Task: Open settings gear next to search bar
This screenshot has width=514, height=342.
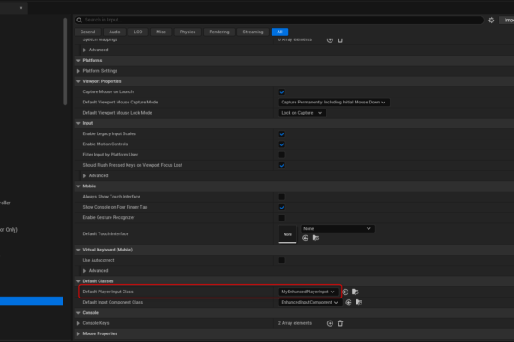Action: 491,21
